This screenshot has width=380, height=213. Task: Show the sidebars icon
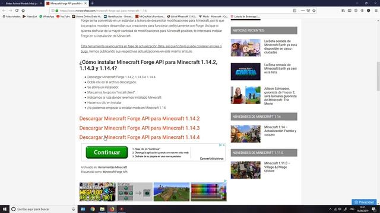coord(350,11)
